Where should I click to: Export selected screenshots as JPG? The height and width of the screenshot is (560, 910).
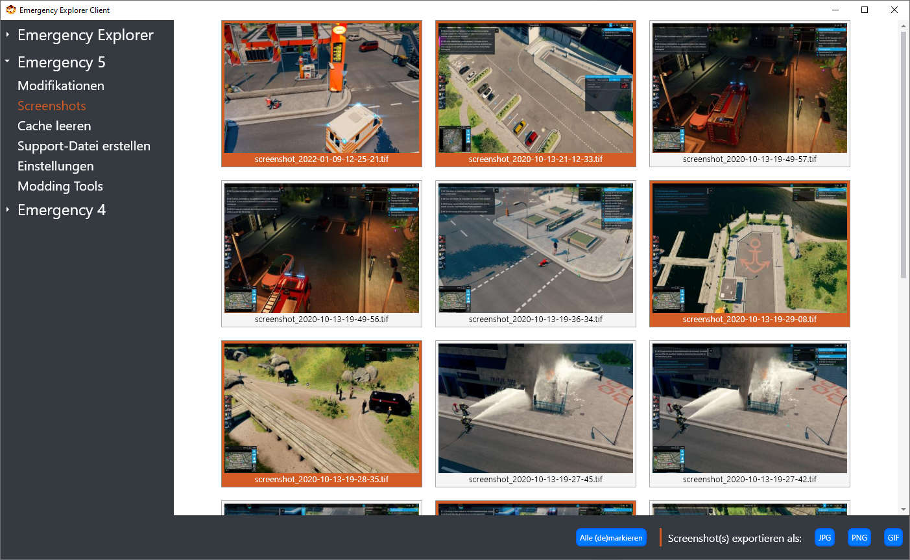824,537
